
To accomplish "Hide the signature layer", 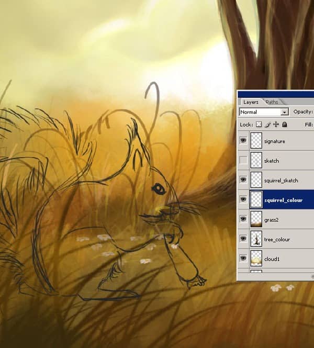I will tap(243, 140).
